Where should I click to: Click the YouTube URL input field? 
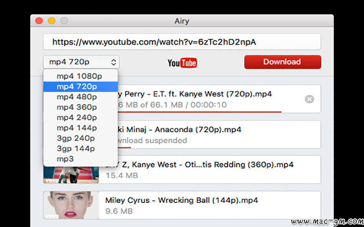(182, 42)
